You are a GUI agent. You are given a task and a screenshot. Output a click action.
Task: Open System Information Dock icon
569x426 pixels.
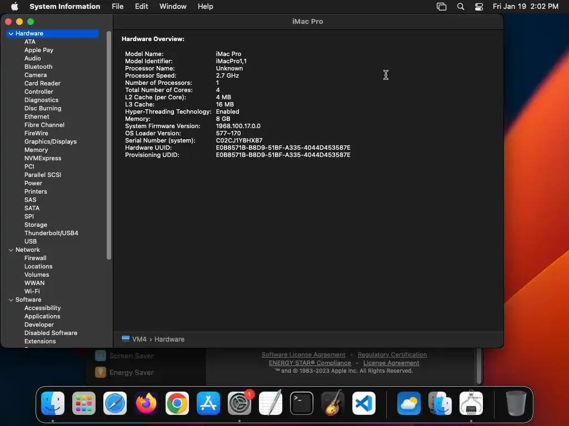click(471, 403)
